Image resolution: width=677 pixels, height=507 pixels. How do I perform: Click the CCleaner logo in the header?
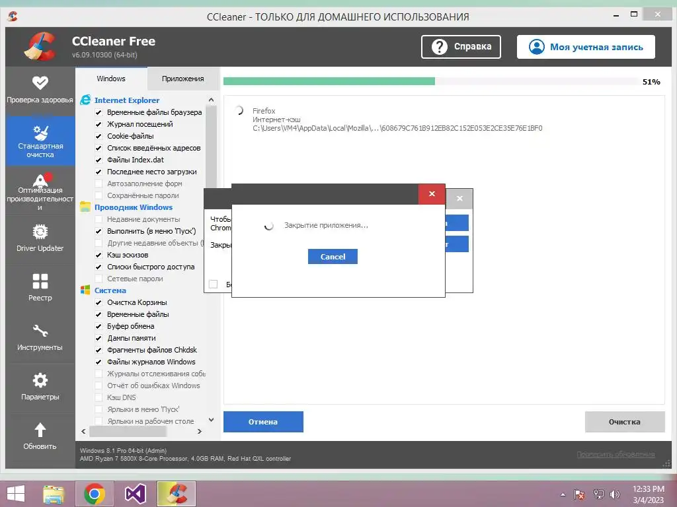pyautogui.click(x=40, y=47)
